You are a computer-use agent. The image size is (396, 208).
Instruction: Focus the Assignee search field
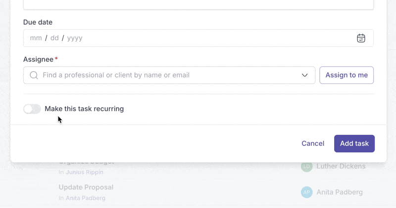click(x=169, y=75)
